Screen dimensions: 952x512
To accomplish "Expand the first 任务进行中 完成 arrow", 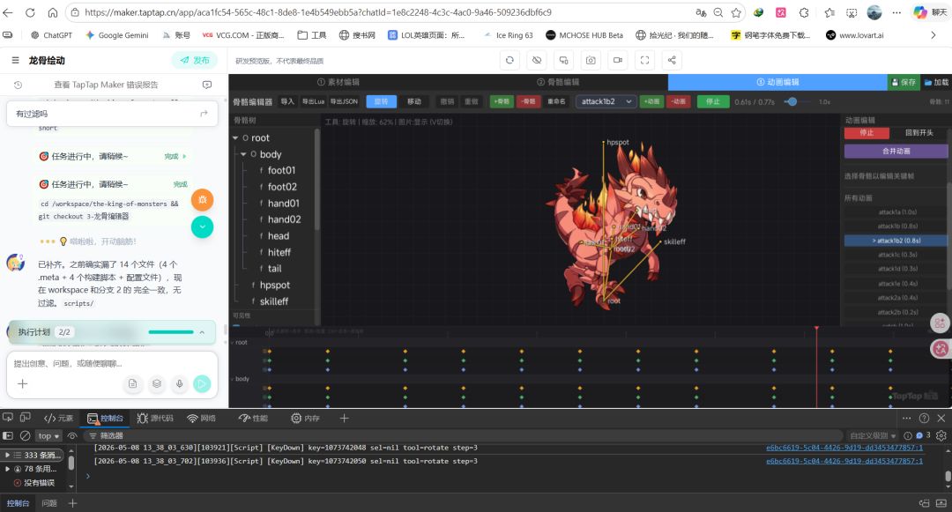I will [184, 157].
